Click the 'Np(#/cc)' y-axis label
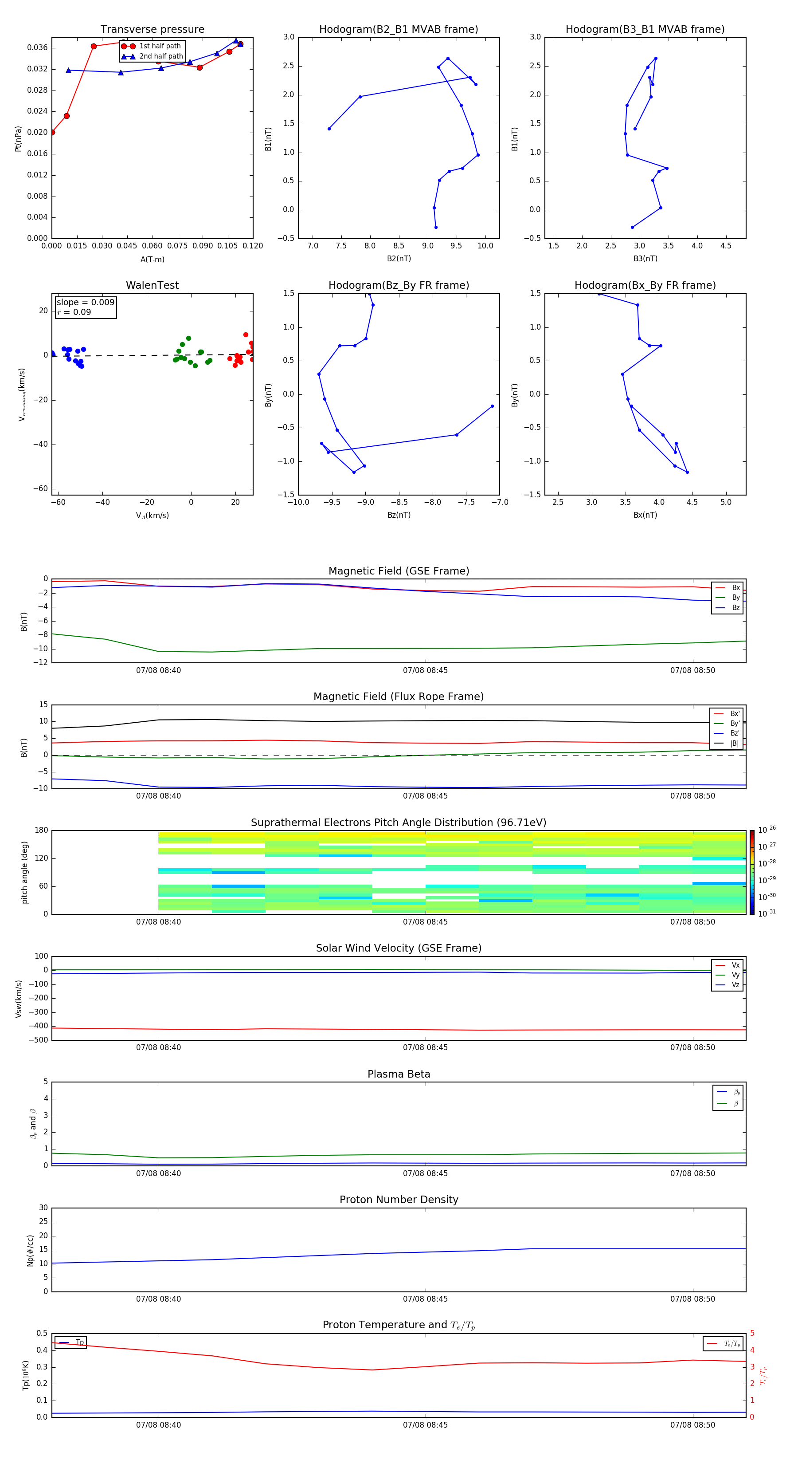The image size is (798, 1464). pos(30,1250)
